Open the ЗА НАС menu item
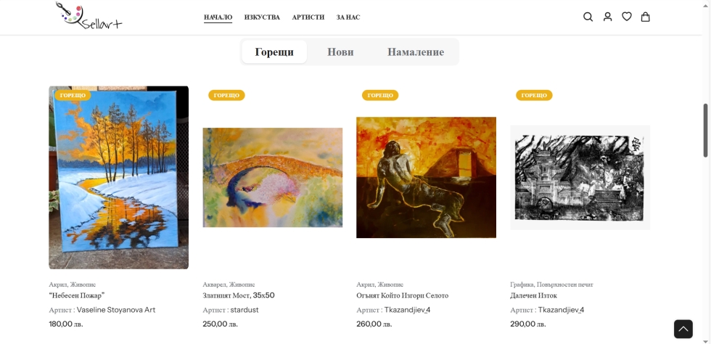The image size is (711, 344). click(348, 17)
